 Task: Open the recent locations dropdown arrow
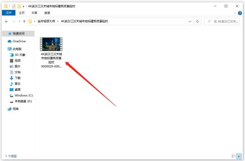(x=19, y=21)
